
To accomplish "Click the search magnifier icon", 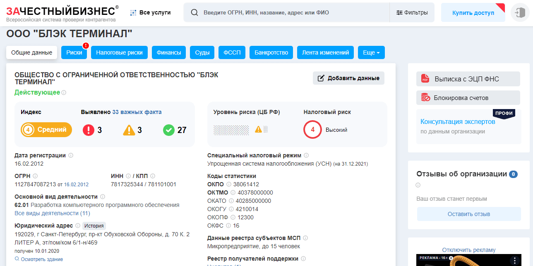I will click(x=194, y=12).
